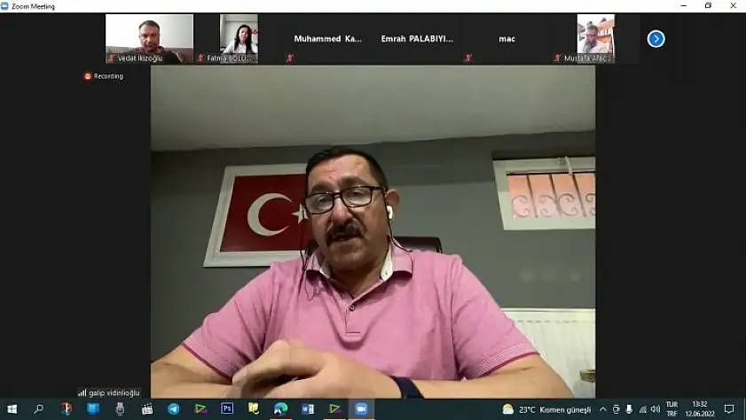Viewport: 746px width, 420px height.
Task: Click the Recording indicator
Action: tap(104, 76)
